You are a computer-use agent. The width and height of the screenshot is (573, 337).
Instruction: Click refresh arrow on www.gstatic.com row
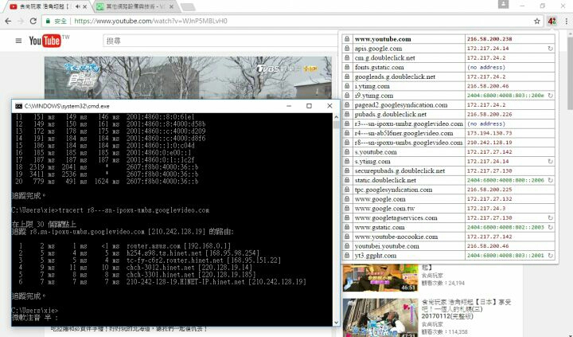coord(551,227)
